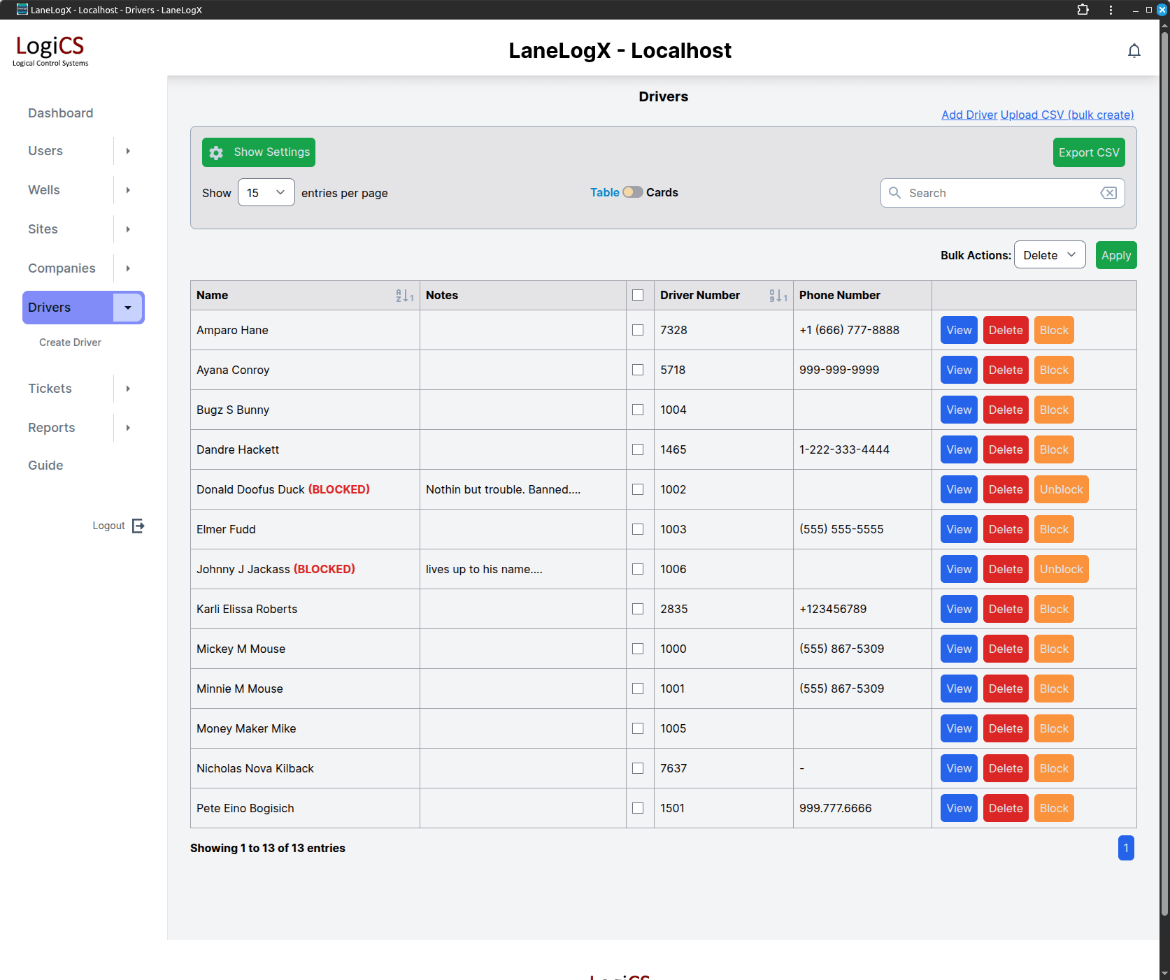Click the Logout exit icon
Image resolution: width=1170 pixels, height=980 pixels.
(138, 526)
